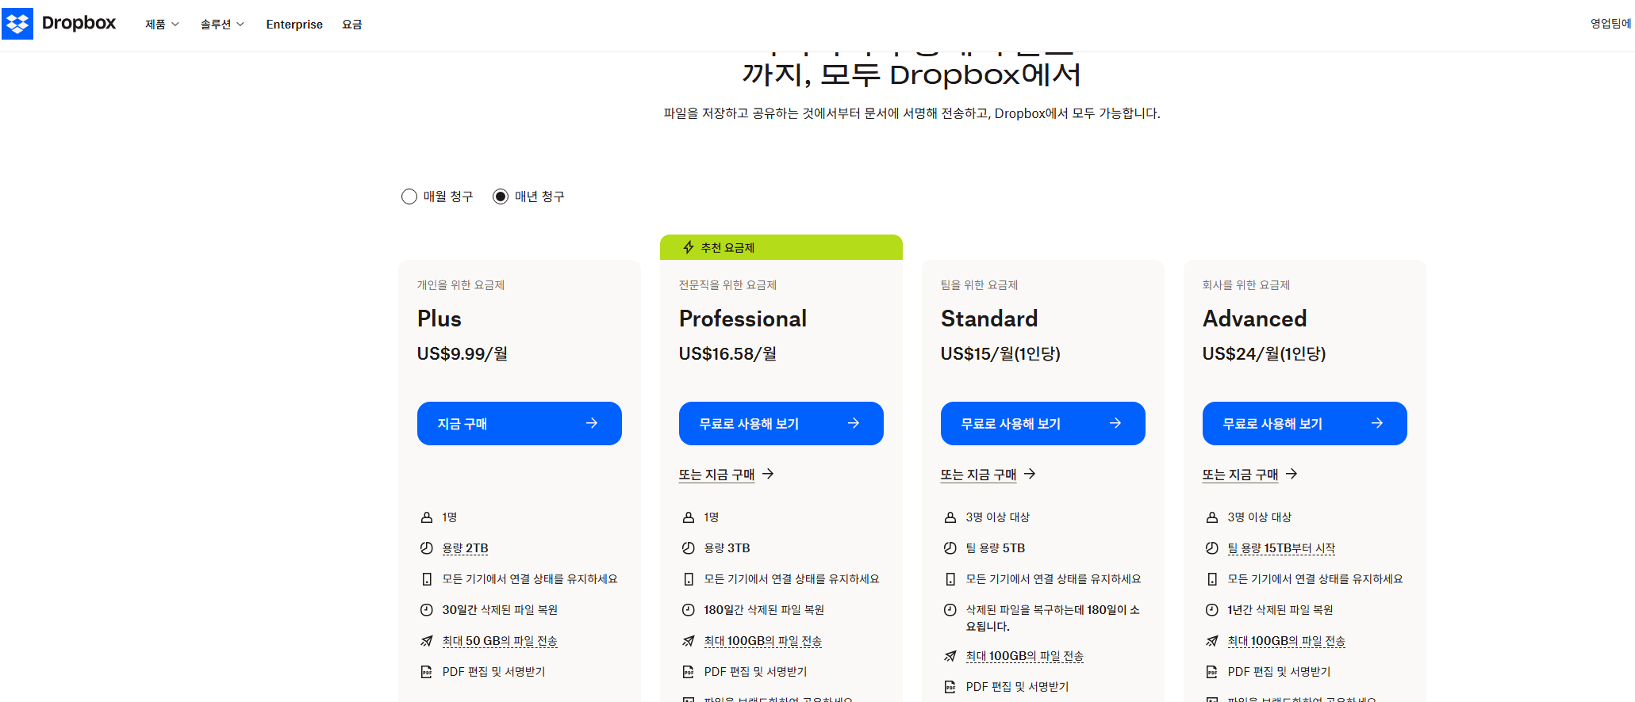This screenshot has width=1635, height=702.
Task: Click 무료로 사용해 보기 button for Standard
Action: click(x=1043, y=423)
